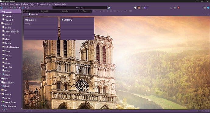Click the green Add document plus icon
210x113 pixels.
pos(15,8)
